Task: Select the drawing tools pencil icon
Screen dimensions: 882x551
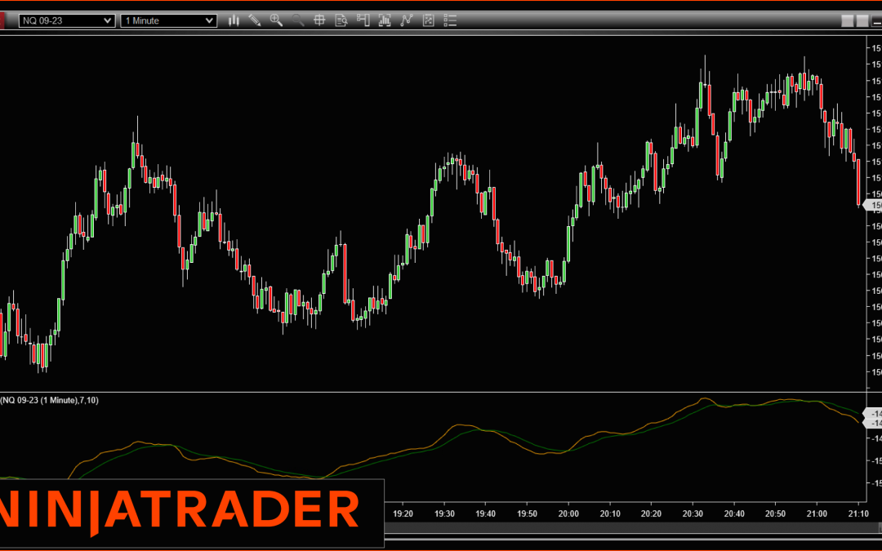Action: click(x=255, y=20)
